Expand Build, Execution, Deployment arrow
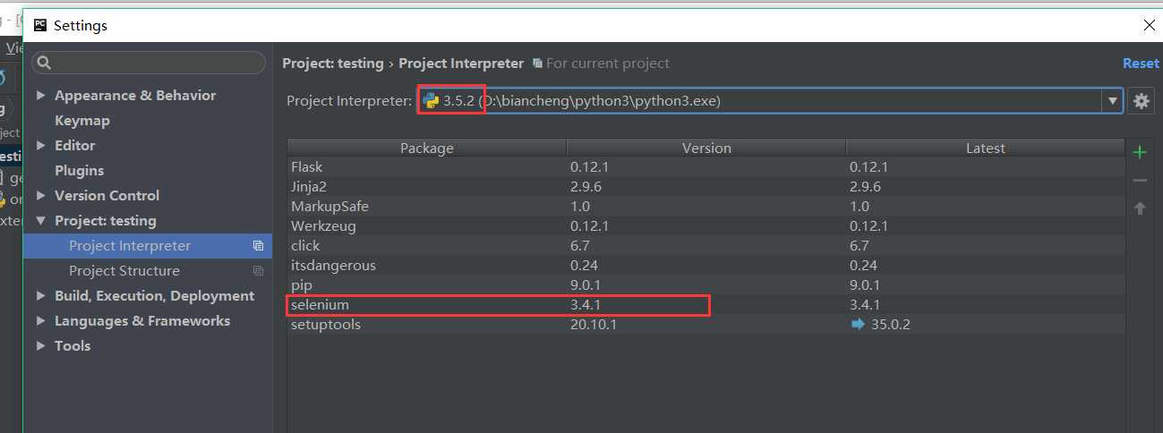Screen dimensions: 1163x433 click(x=41, y=296)
